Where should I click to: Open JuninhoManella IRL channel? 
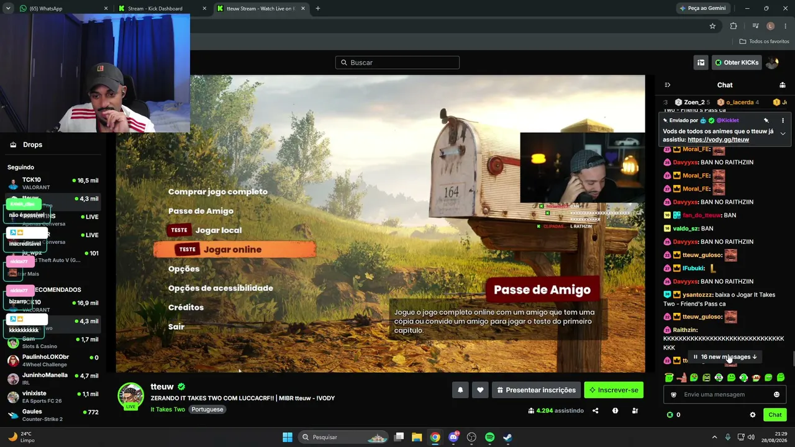53,379
